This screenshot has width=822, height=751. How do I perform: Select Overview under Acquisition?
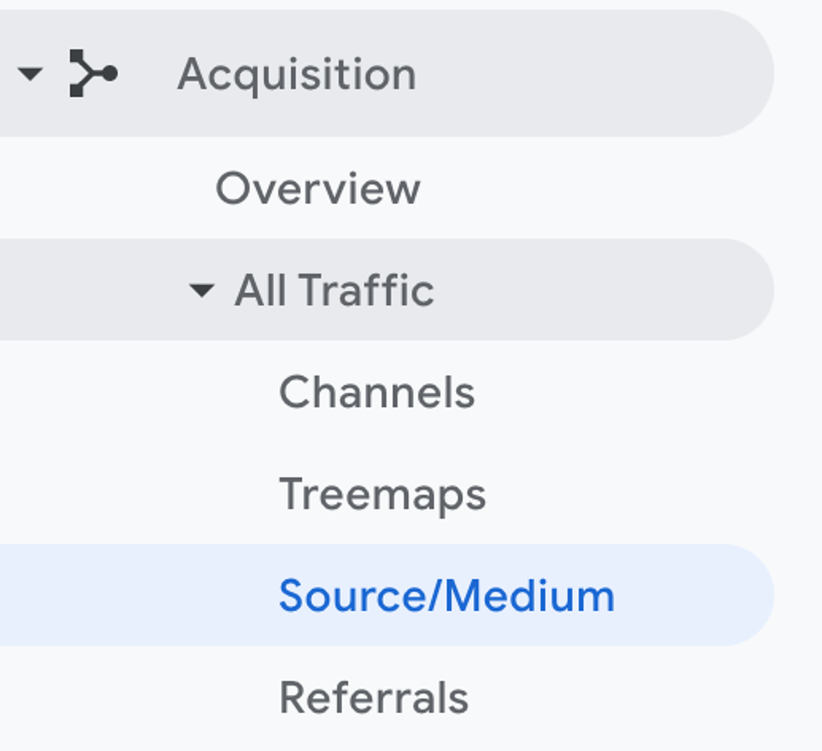[319, 185]
